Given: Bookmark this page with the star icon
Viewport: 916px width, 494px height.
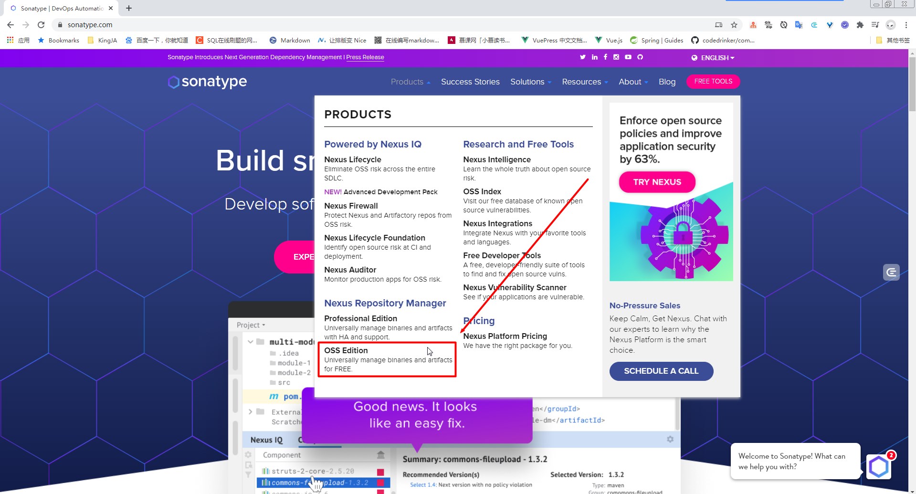Looking at the screenshot, I should click(x=734, y=25).
